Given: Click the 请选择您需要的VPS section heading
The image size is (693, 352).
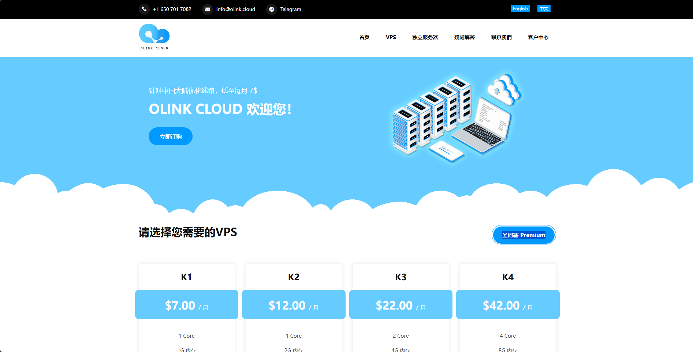Looking at the screenshot, I should pos(188,232).
